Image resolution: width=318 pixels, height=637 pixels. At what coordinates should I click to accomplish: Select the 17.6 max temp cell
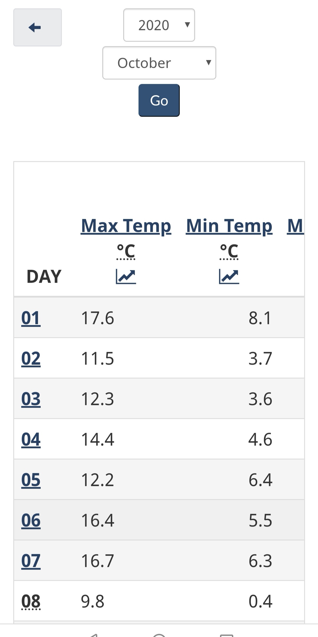(x=98, y=318)
